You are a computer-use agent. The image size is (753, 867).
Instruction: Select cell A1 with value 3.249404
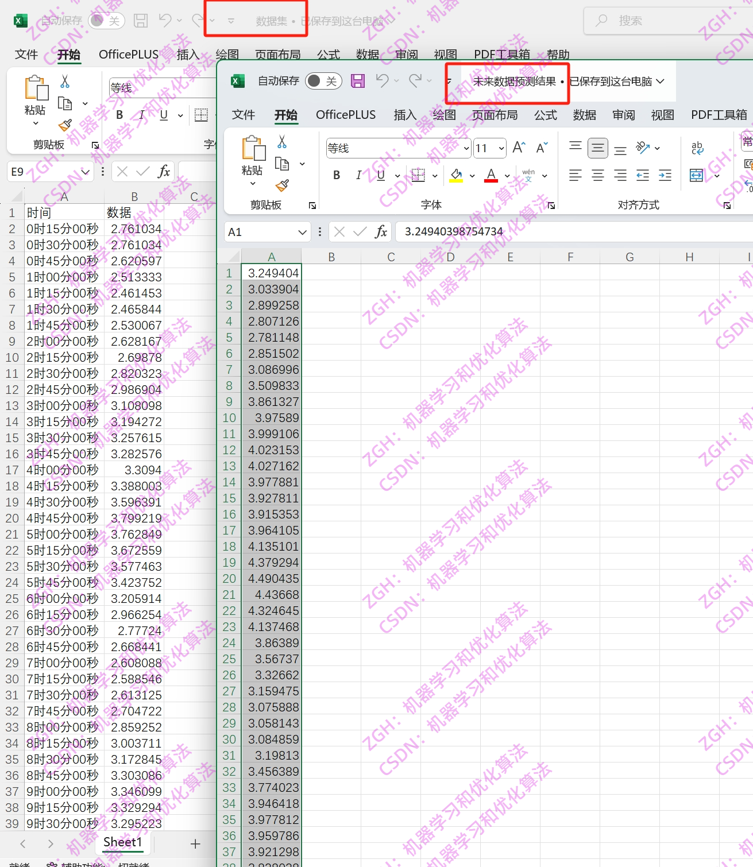click(x=272, y=273)
